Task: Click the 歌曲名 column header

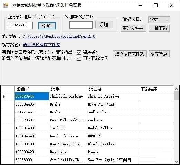Action: click(x=113, y=89)
